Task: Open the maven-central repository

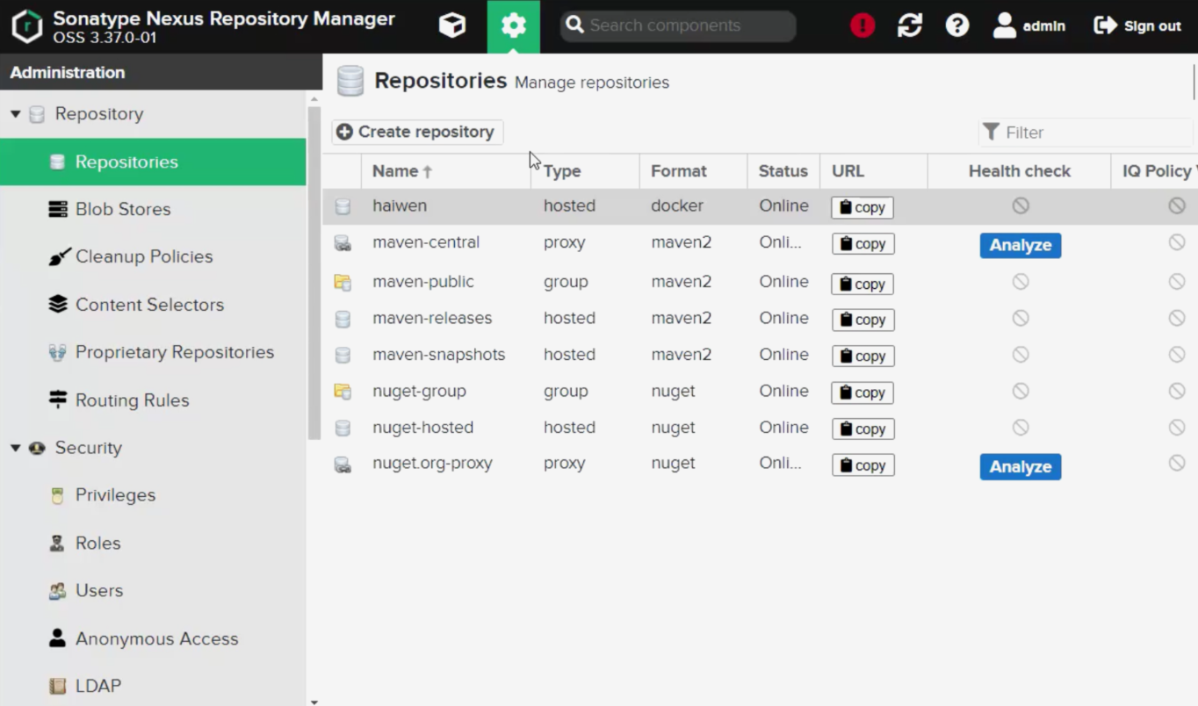Action: 760,244
